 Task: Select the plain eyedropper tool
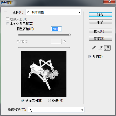pyautogui.click(x=94, y=48)
